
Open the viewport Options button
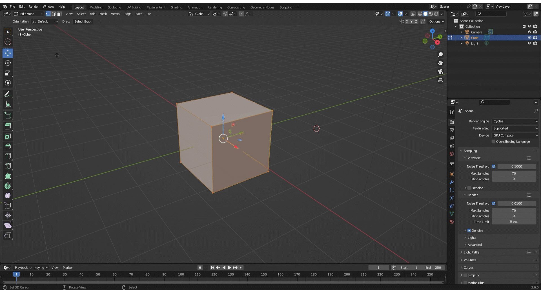pyautogui.click(x=436, y=21)
